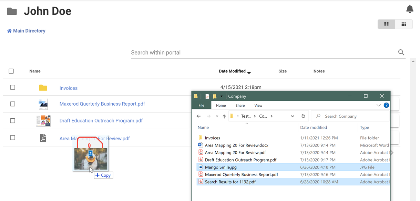Go forward in Explorer navigation
The width and height of the screenshot is (420, 201).
point(208,116)
